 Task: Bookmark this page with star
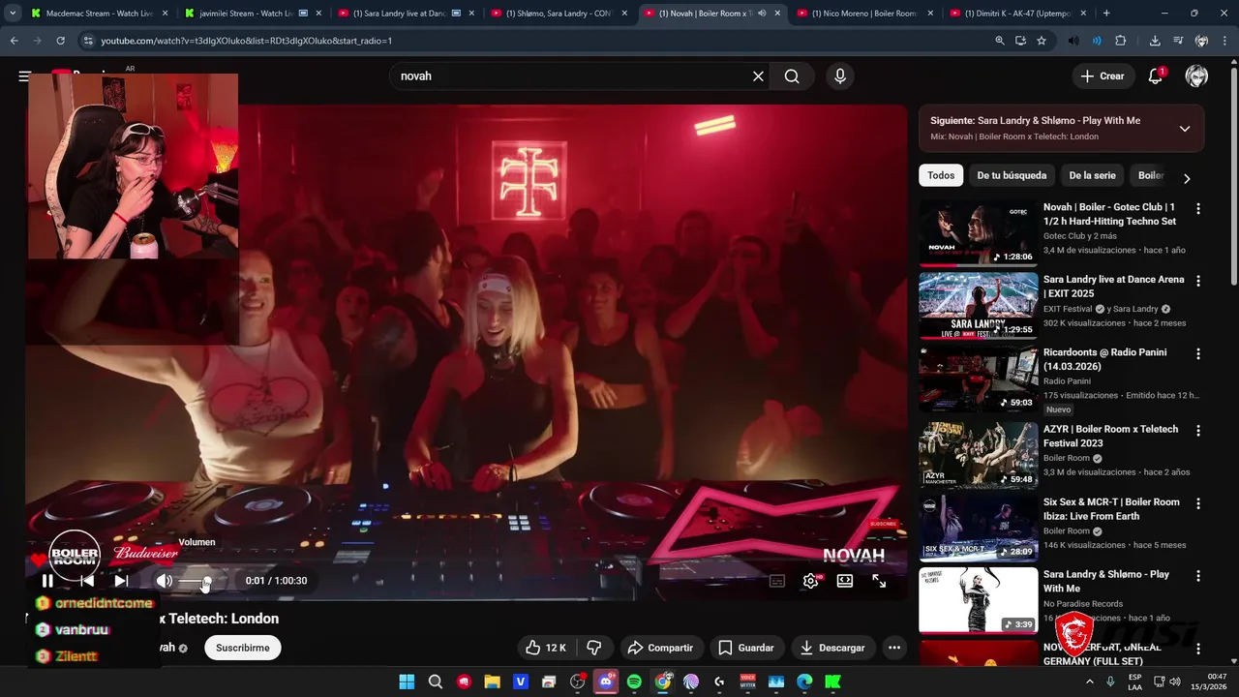(1042, 41)
